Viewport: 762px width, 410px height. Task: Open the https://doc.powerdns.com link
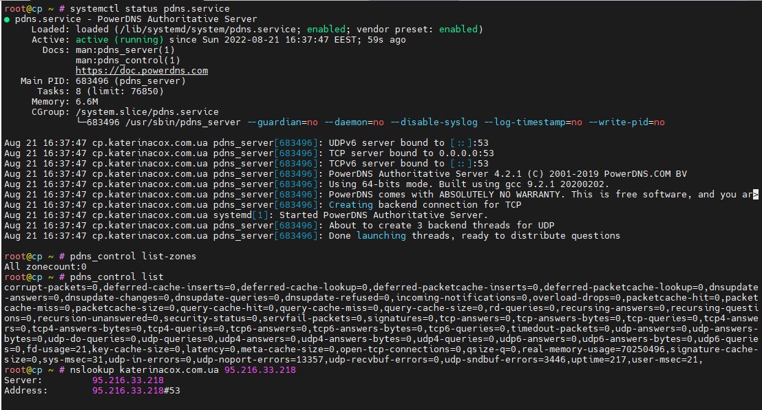pos(141,71)
